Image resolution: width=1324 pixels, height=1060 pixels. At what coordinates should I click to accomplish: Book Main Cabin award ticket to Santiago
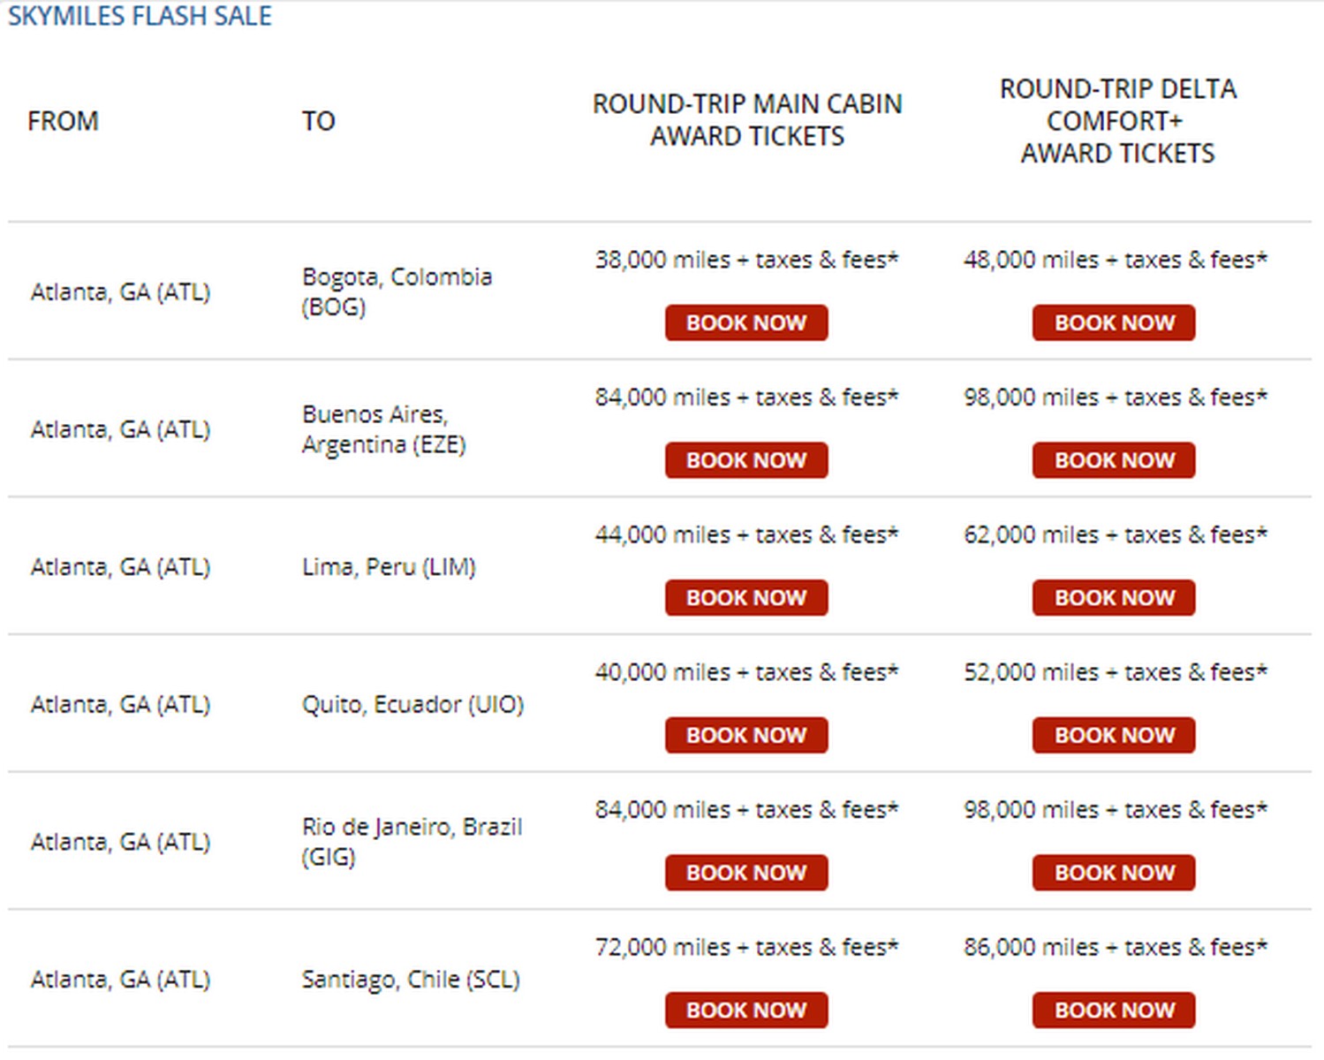(x=746, y=1010)
